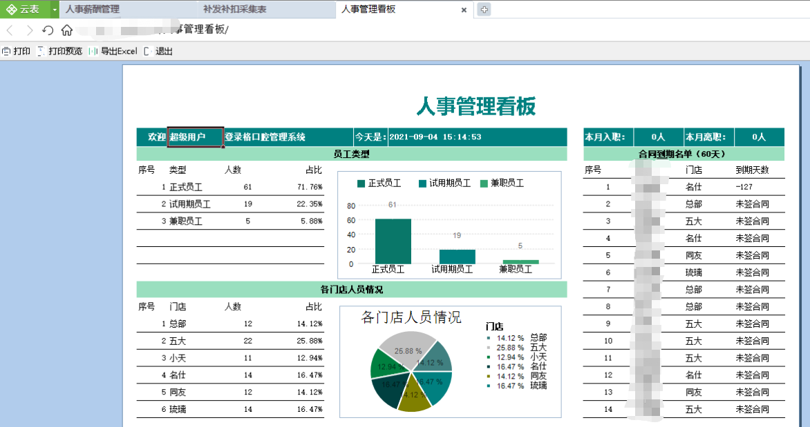Click the 琉璃 pie legend marker
810x427 pixels.
point(488,386)
